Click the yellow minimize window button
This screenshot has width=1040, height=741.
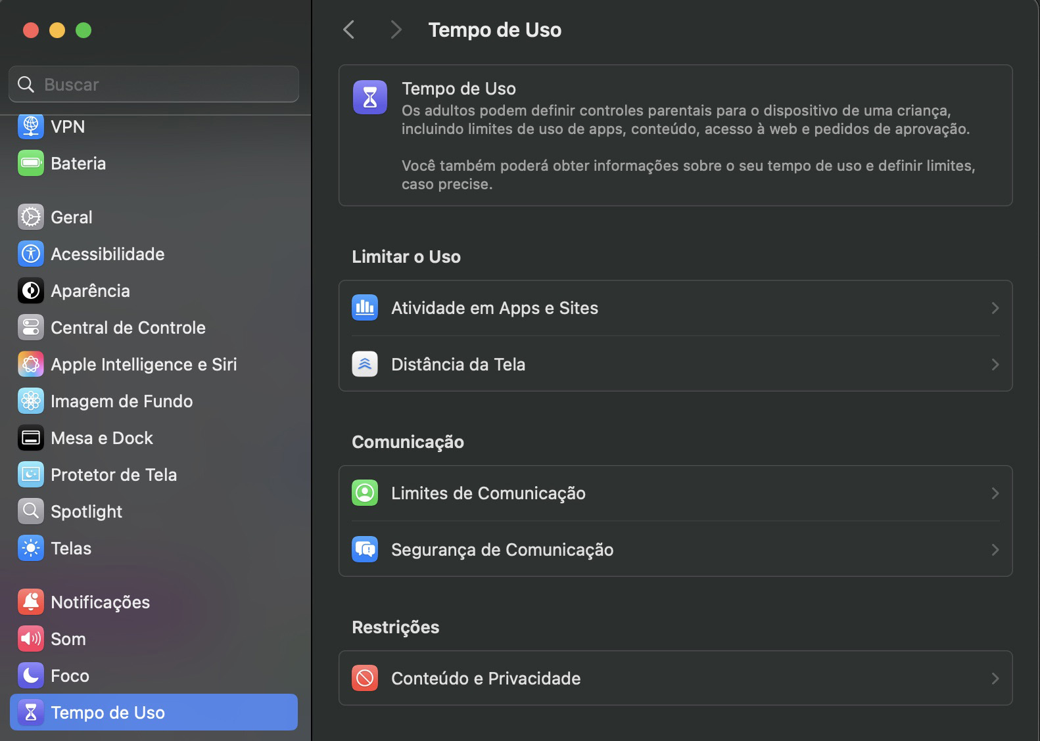pyautogui.click(x=57, y=30)
